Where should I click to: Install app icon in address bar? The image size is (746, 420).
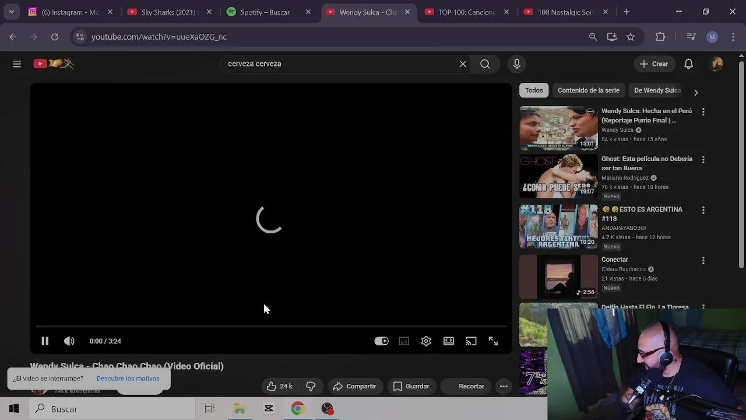point(612,37)
